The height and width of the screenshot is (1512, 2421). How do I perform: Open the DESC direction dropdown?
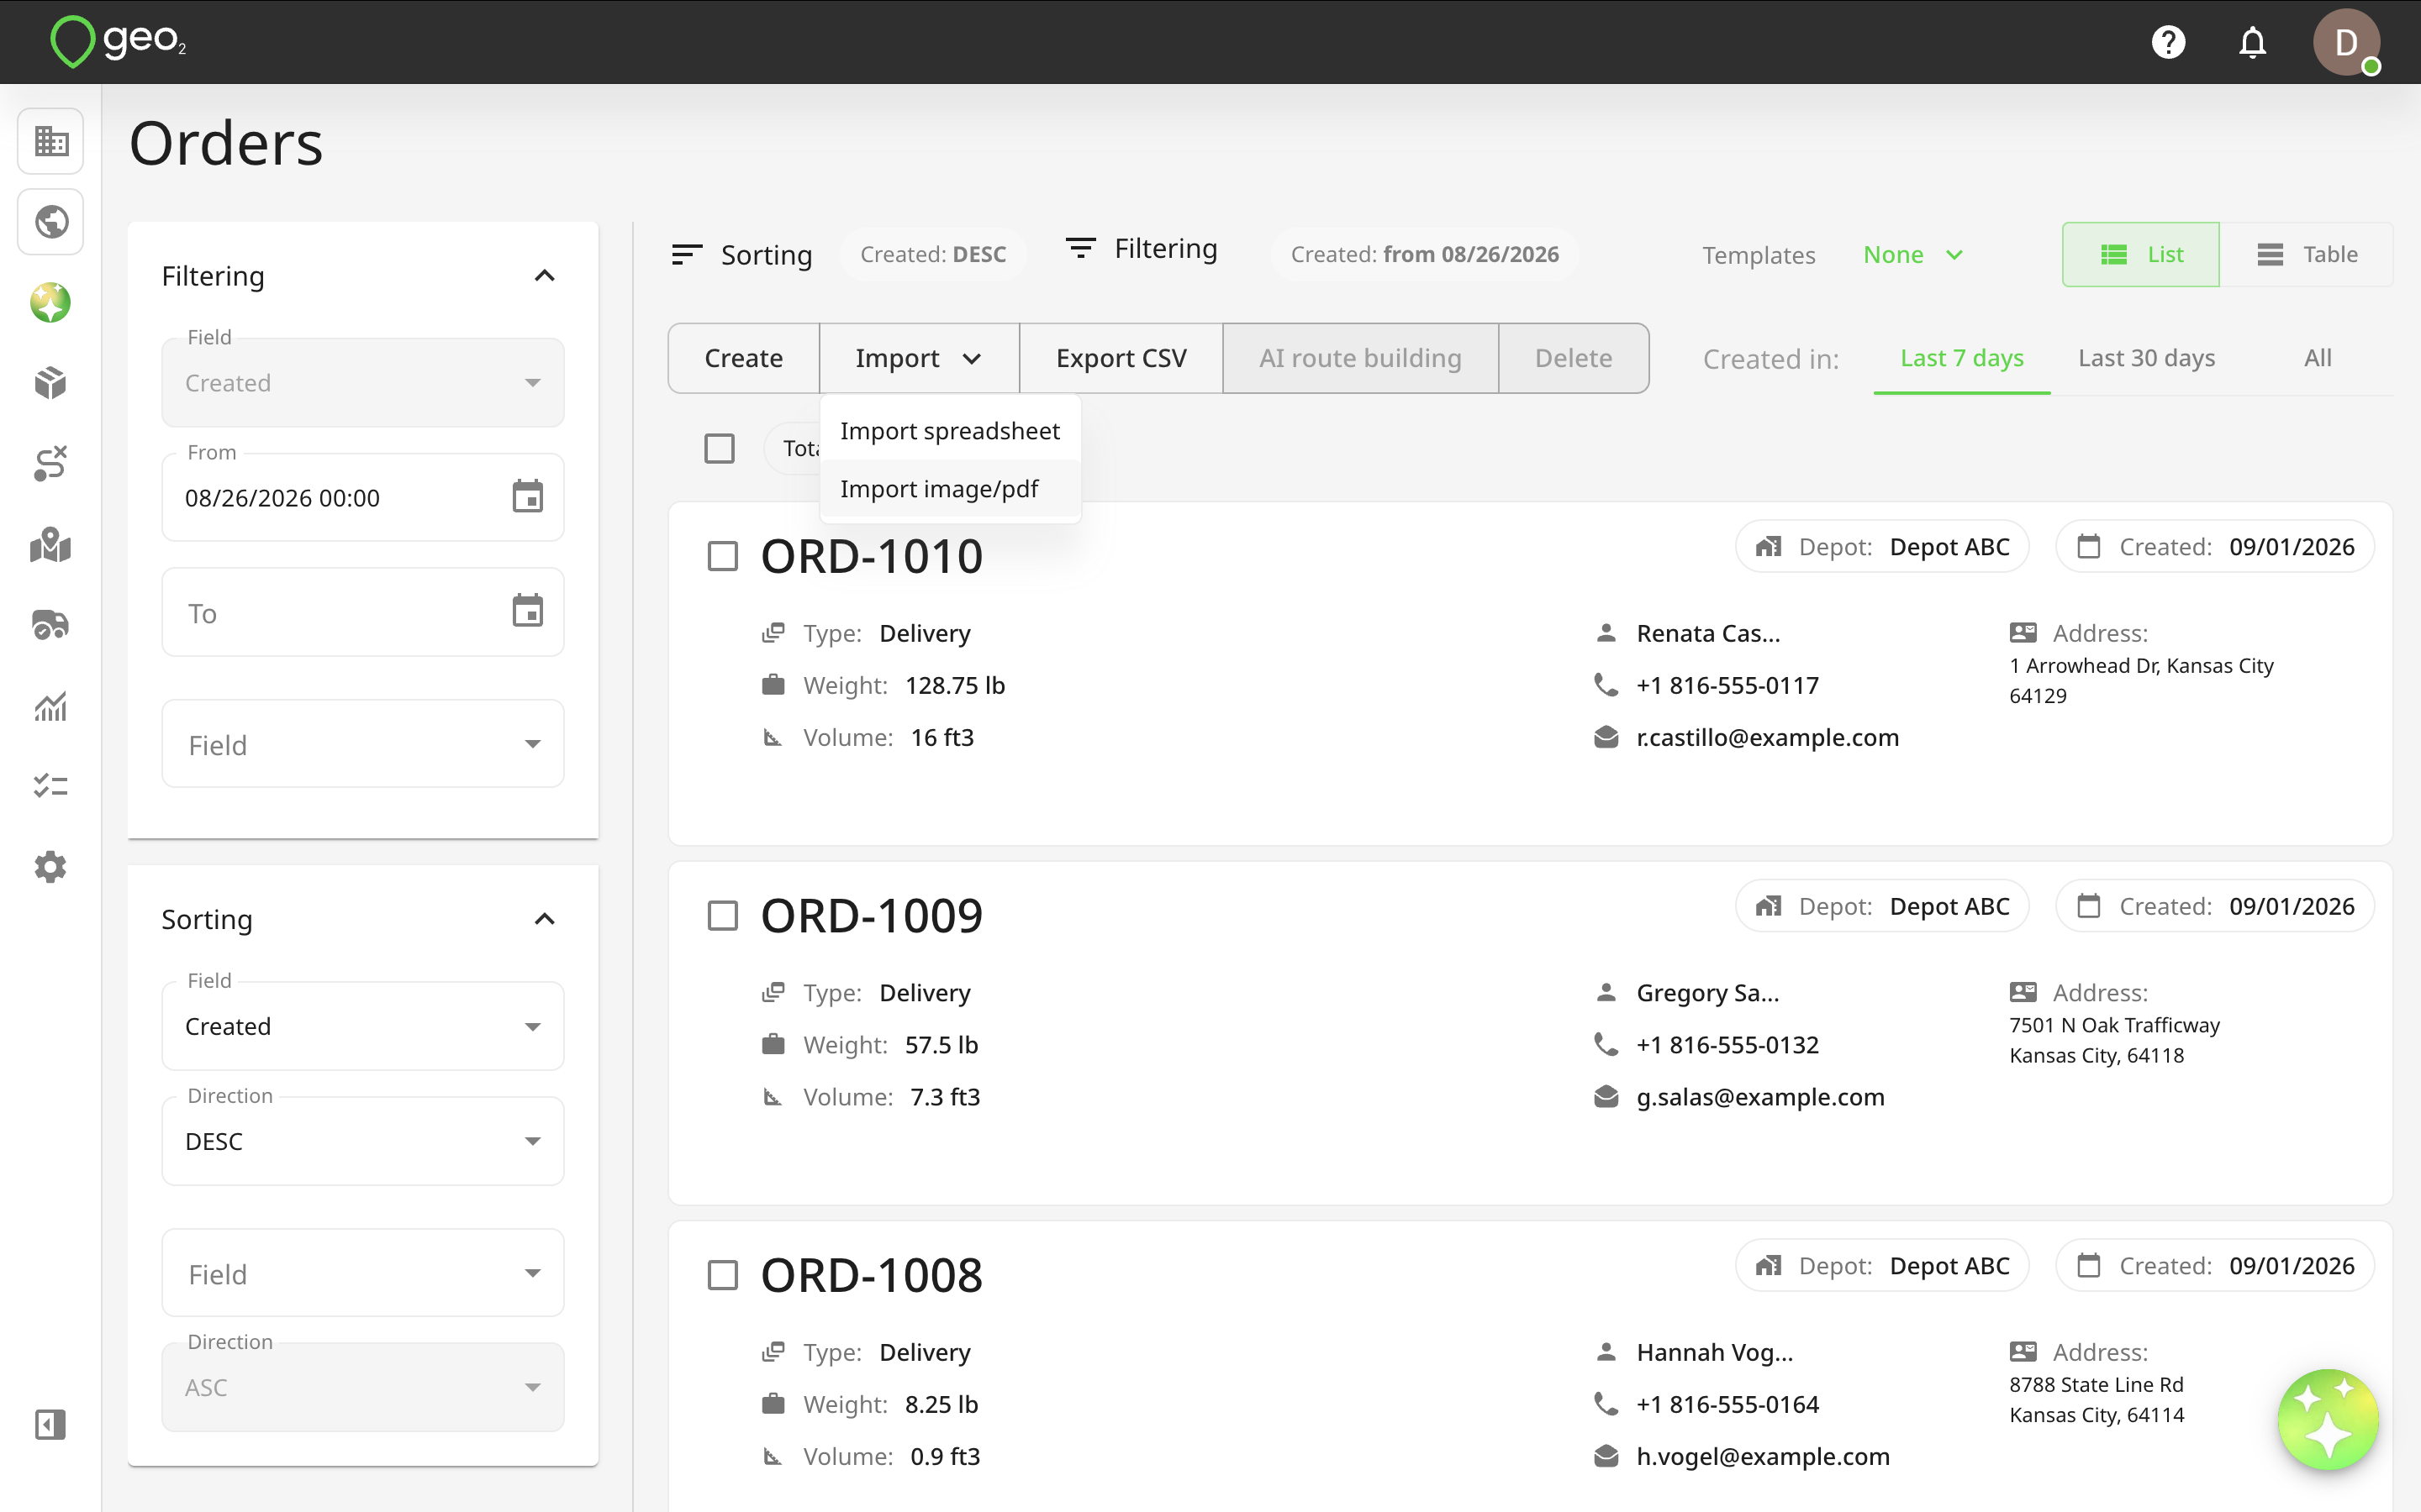(x=362, y=1141)
